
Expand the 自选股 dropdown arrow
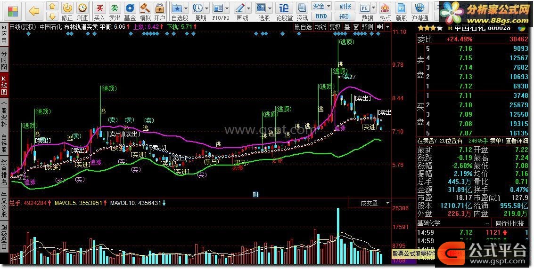point(186,8)
